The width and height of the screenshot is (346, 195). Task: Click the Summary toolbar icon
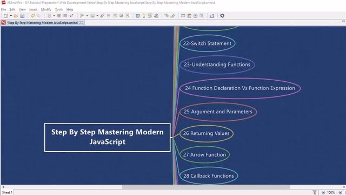click(65, 16)
